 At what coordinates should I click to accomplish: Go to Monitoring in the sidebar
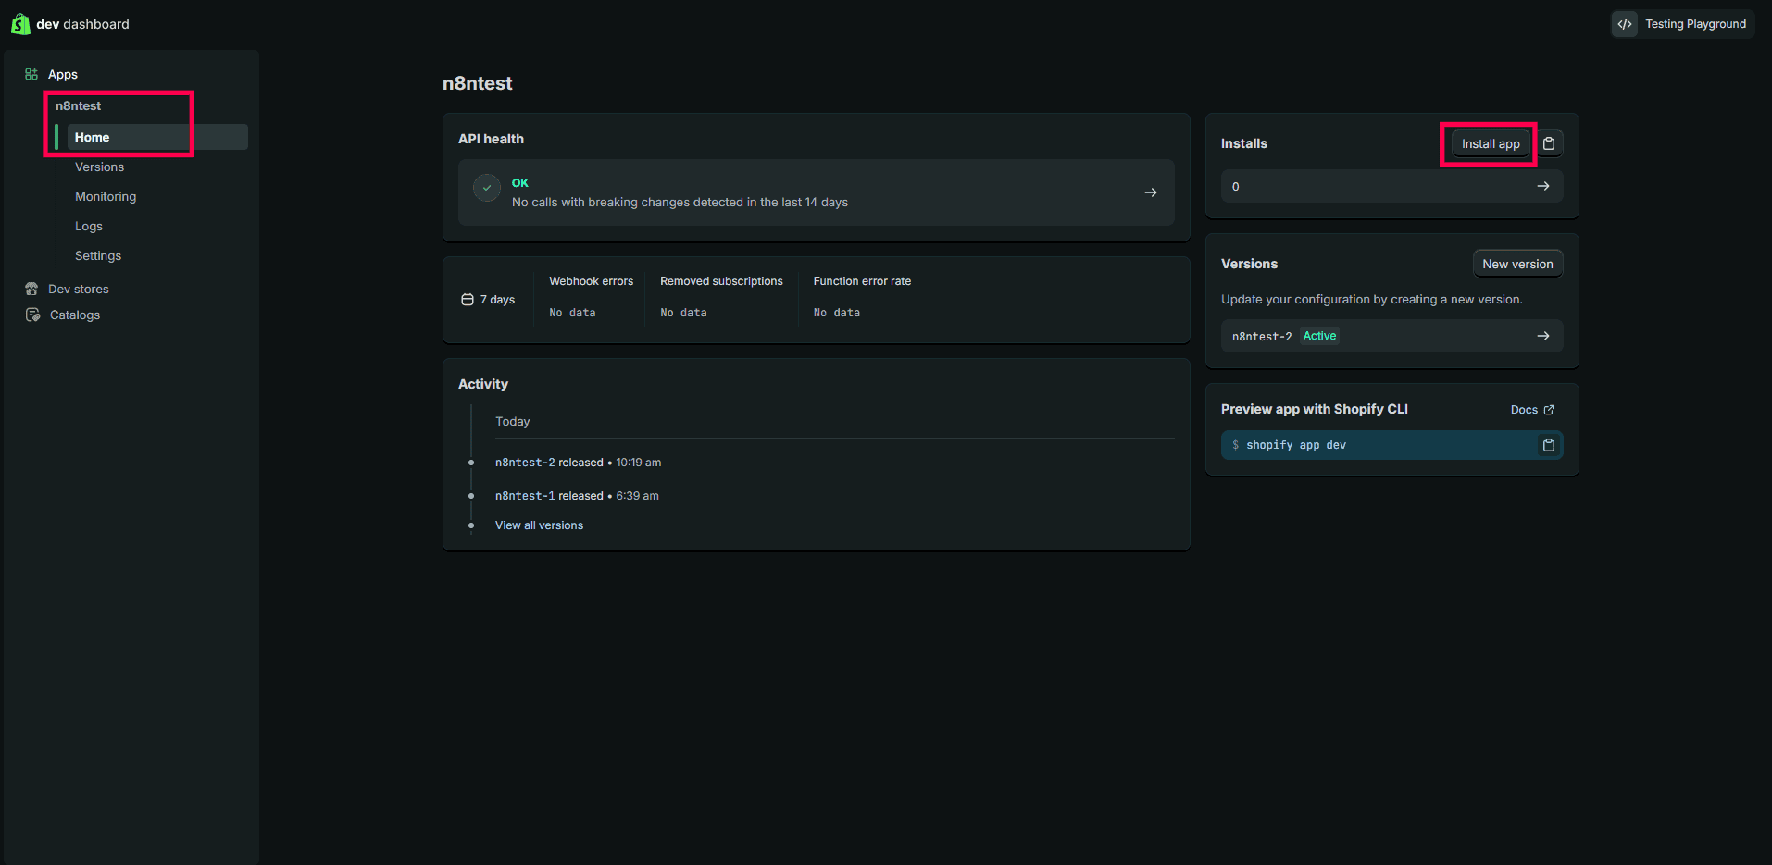click(106, 196)
